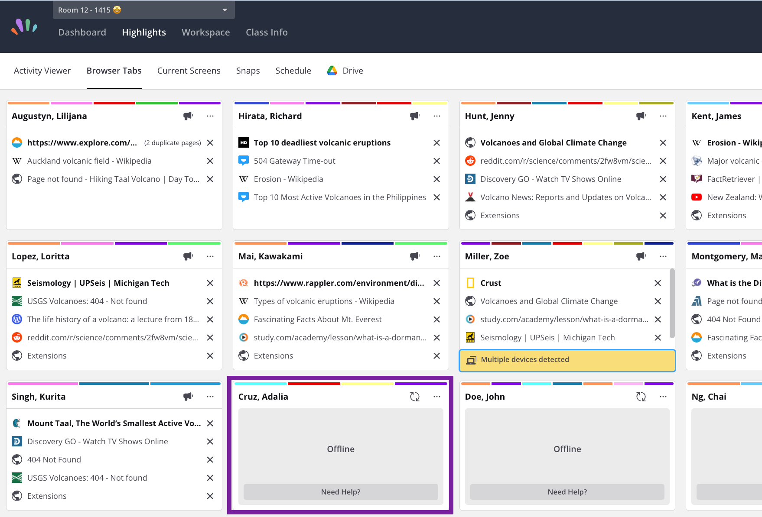Click Miller, Zoe's study.com tab icon
The height and width of the screenshot is (517, 762).
470,320
